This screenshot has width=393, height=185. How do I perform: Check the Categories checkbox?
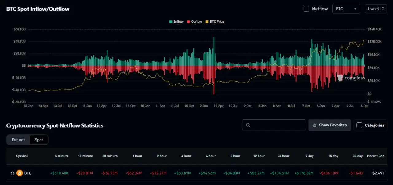click(359, 125)
